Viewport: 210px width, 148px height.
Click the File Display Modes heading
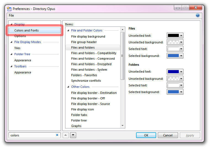[28, 42]
